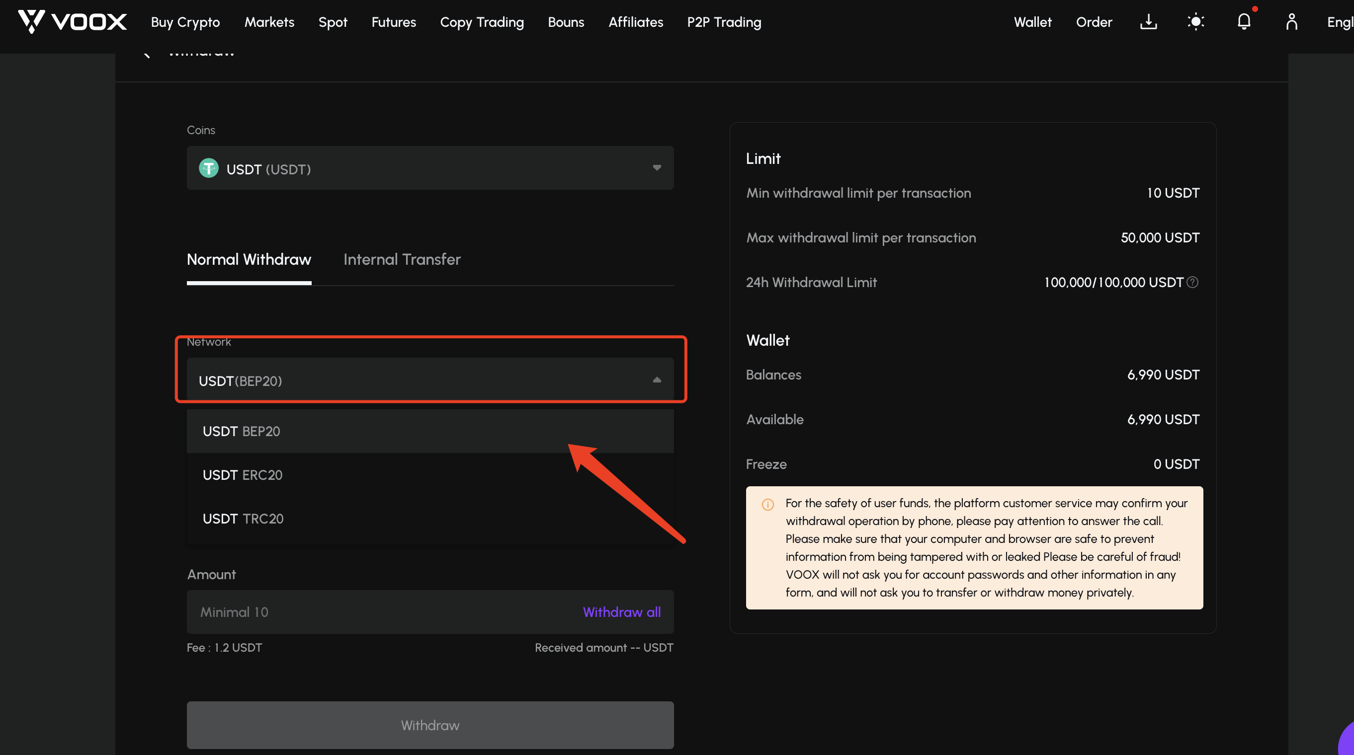1354x755 pixels.
Task: Collapse the Network USDT(BEP20) dropdown
Action: 430,380
